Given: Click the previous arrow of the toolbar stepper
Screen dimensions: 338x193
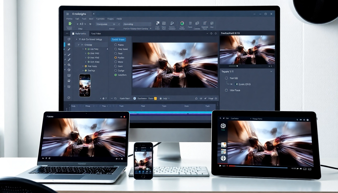Looking at the screenshot, I should click(78, 24).
